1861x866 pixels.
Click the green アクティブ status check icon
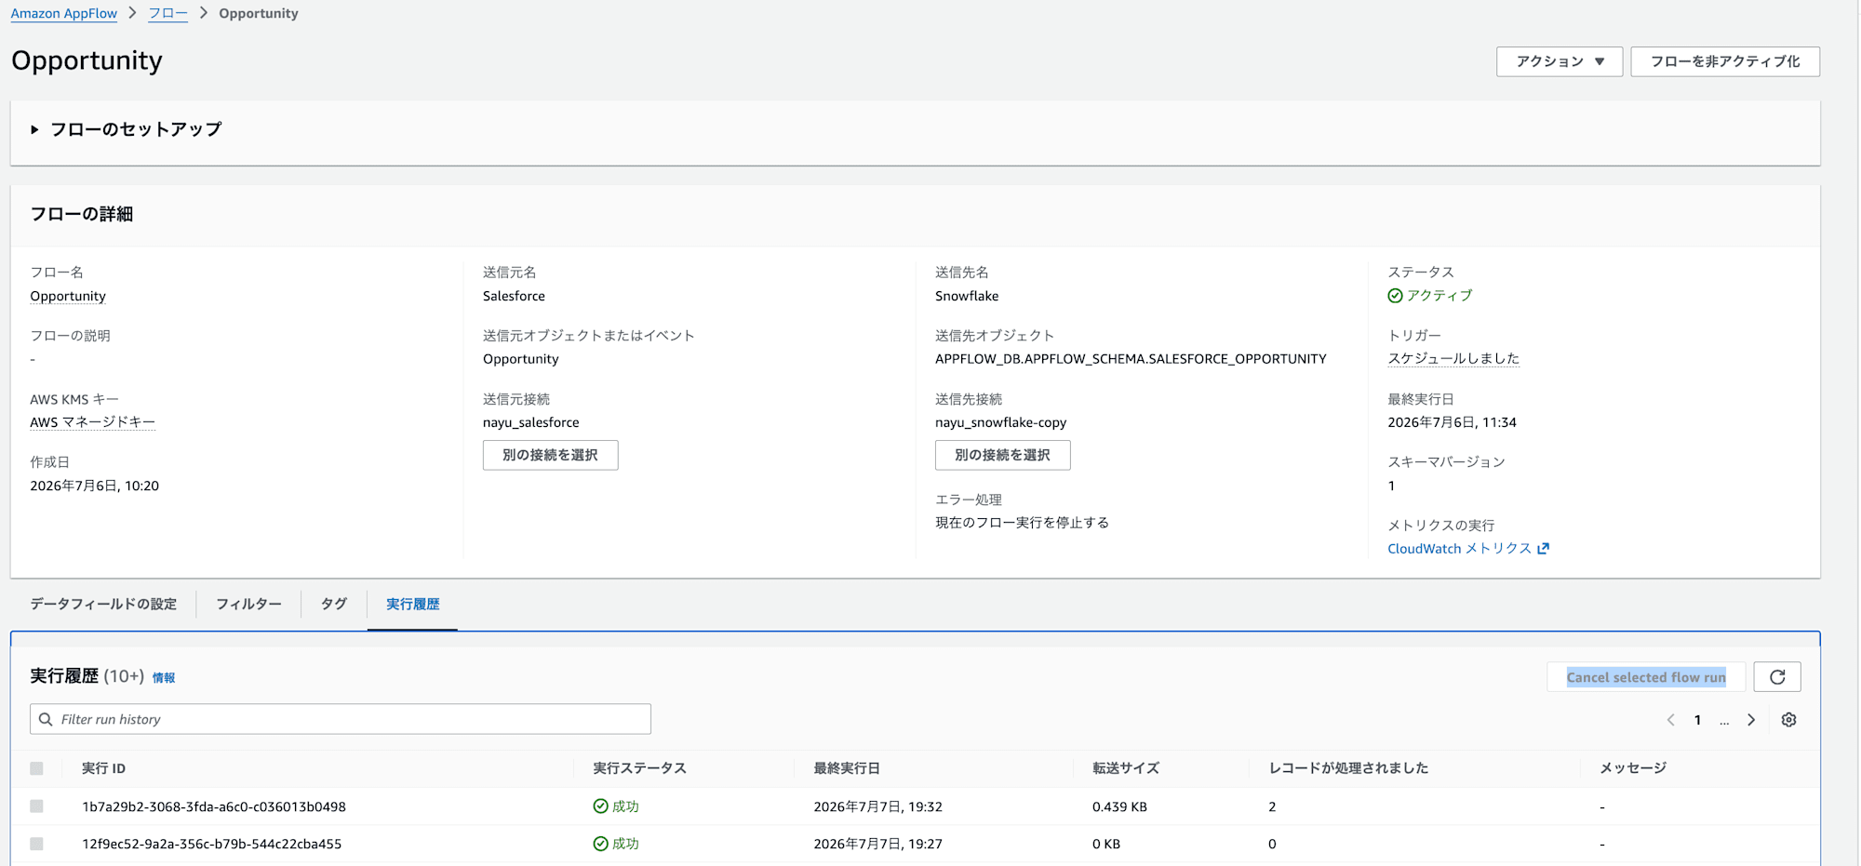(1395, 296)
